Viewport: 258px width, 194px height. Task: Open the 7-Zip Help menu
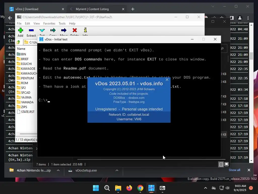72,23
